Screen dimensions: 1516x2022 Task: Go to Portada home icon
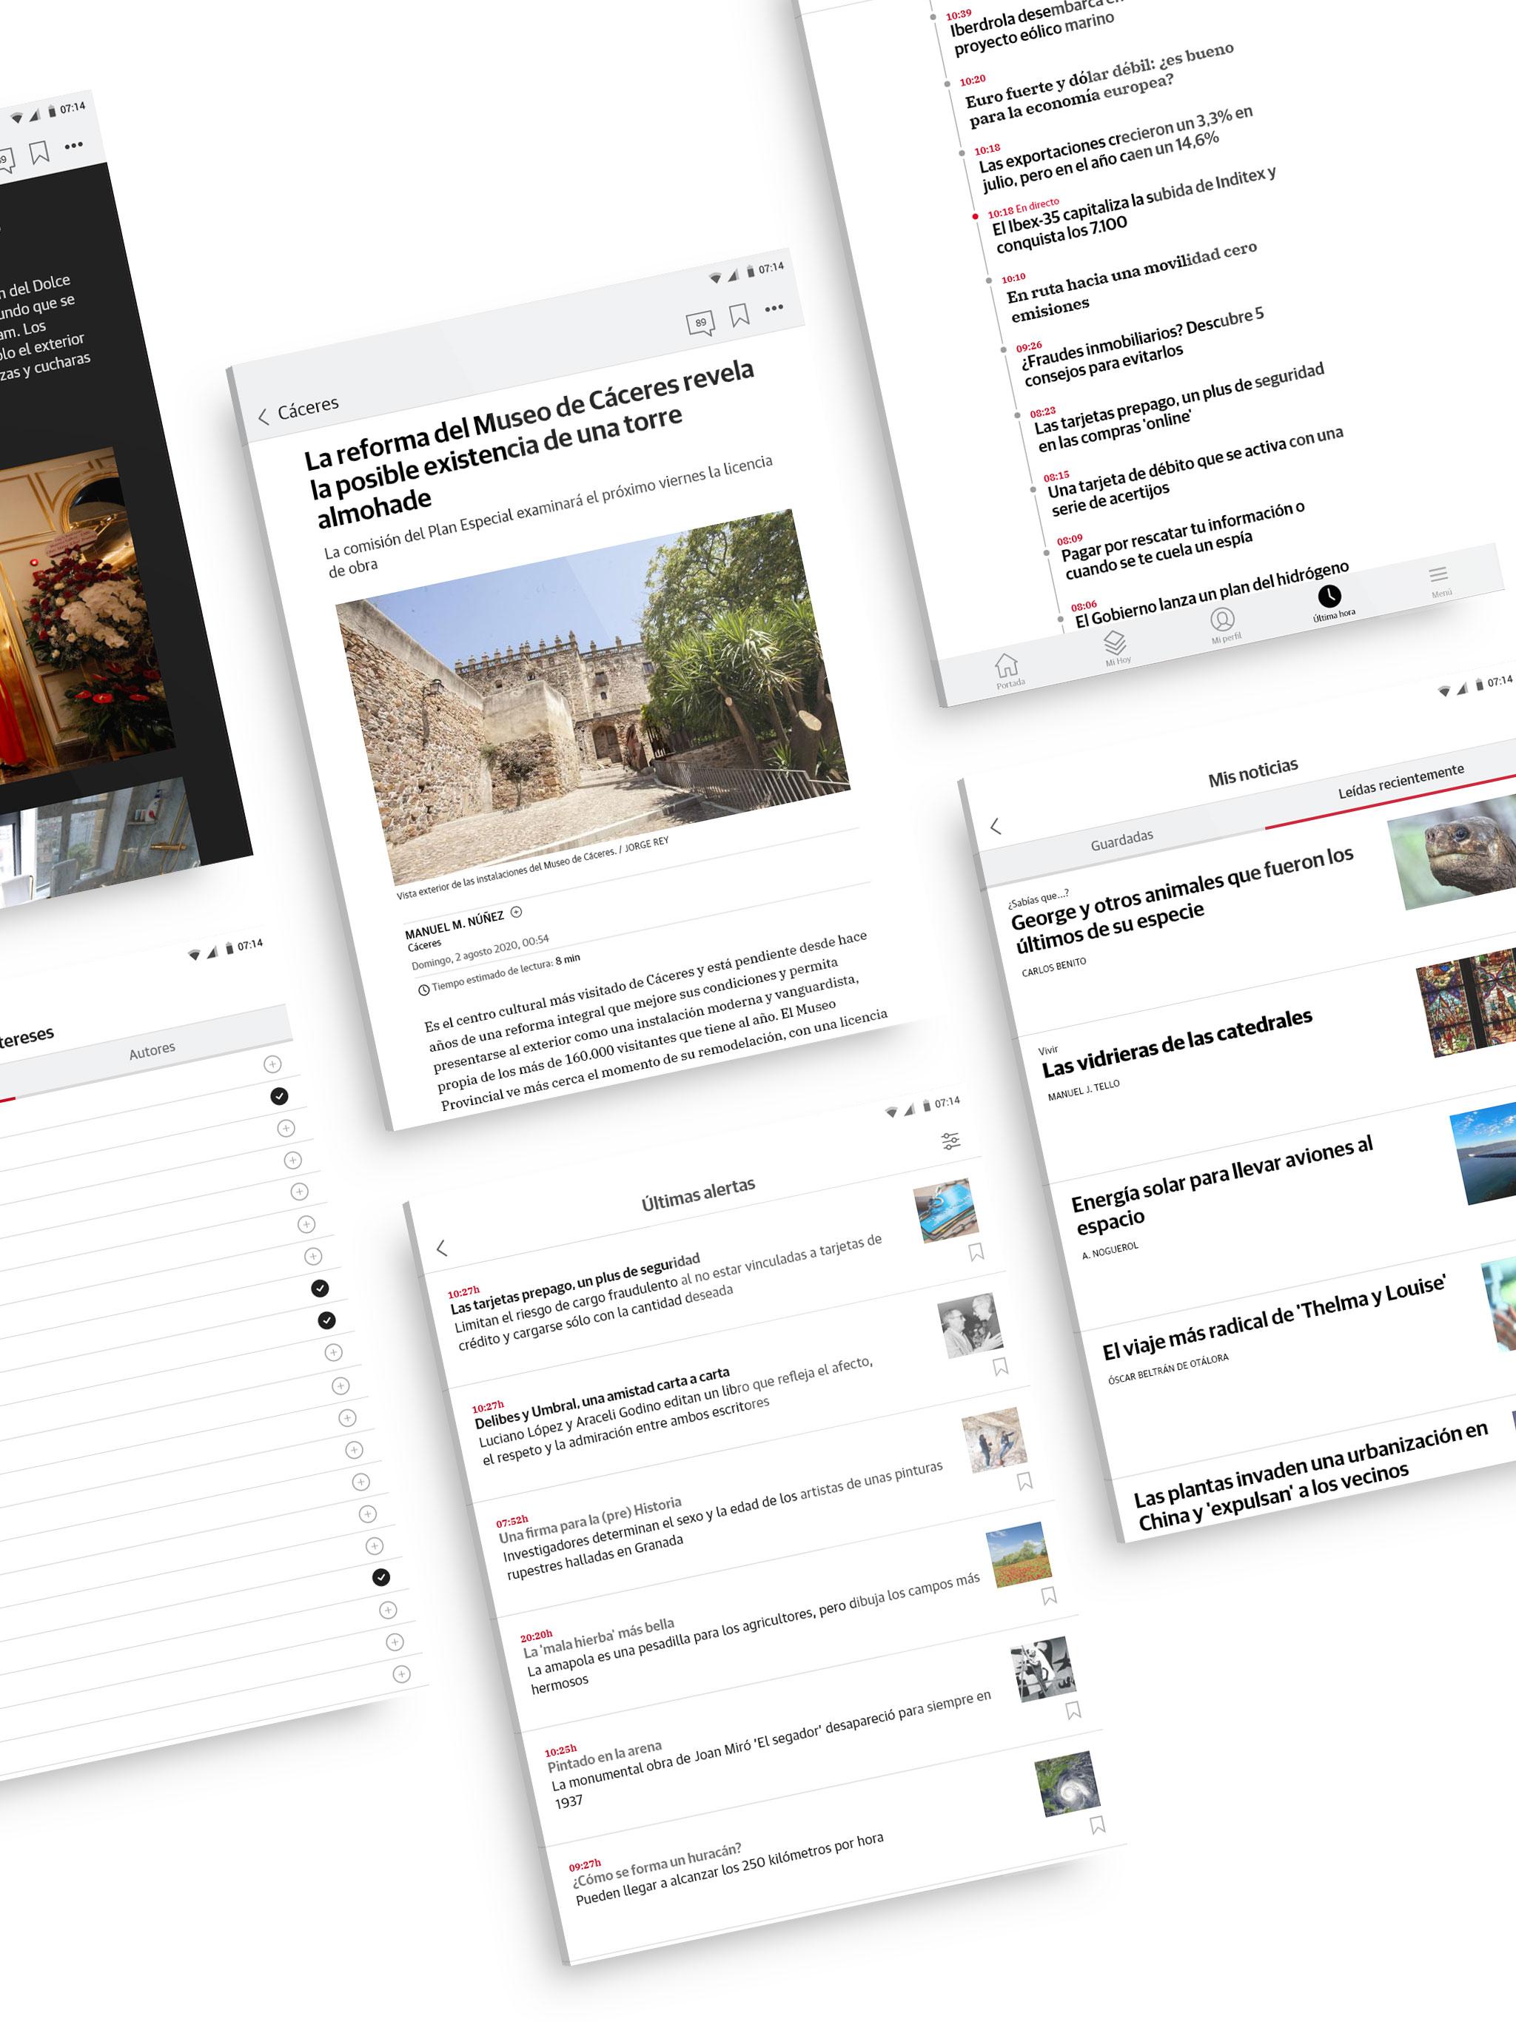1007,665
